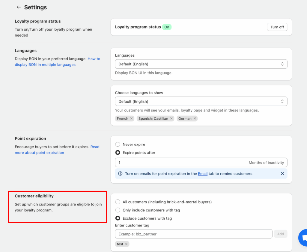307x252 pixels.
Task: Open Read more about point expiration link
Action: point(39,152)
